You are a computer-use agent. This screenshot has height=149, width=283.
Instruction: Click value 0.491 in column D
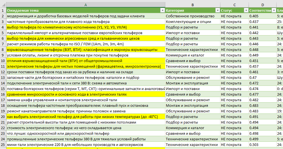(x=262, y=117)
